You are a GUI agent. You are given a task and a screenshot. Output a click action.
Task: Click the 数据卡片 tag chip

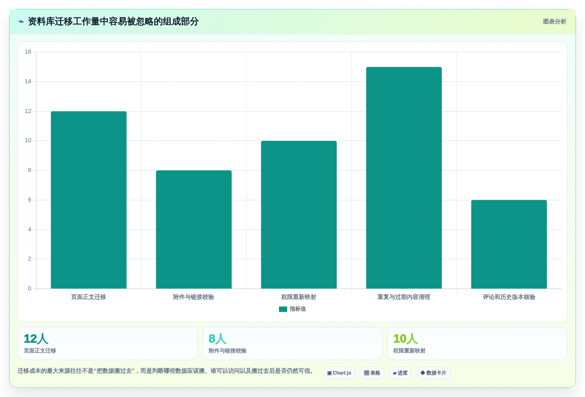(x=433, y=373)
